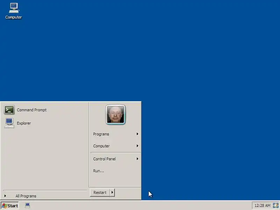The width and height of the screenshot is (280, 210).
Task: Open the shutdown options arrow next to Restart
Action: coord(112,192)
